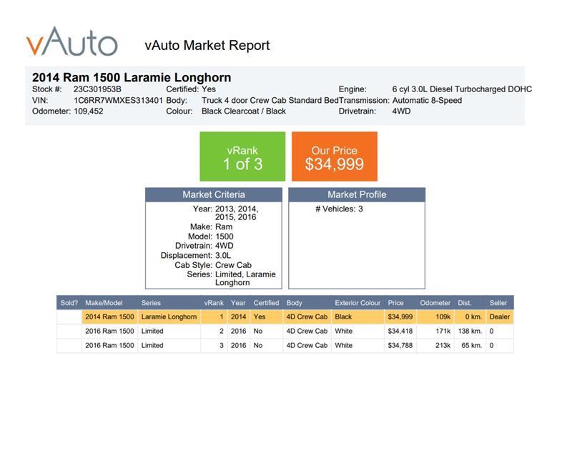The width and height of the screenshot is (572, 458).
Task: Click the 'Exterior Colour' column header
Action: pos(357,303)
